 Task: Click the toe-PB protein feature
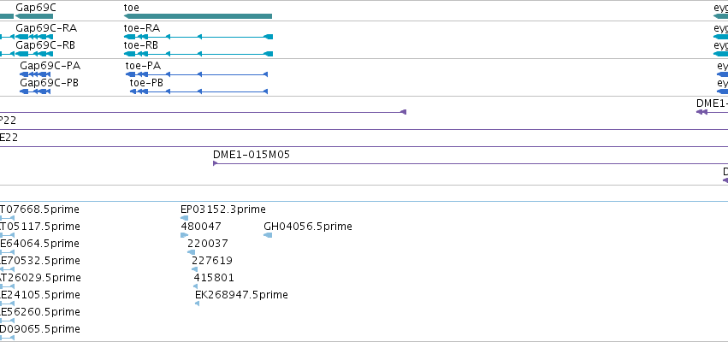point(198,91)
